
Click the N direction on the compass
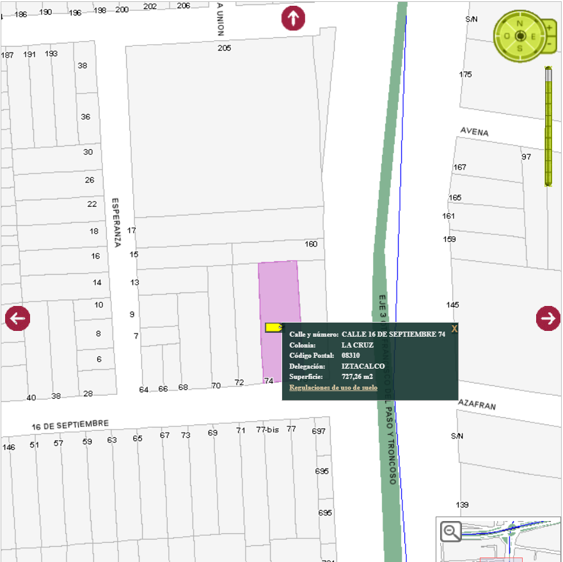[x=520, y=24]
